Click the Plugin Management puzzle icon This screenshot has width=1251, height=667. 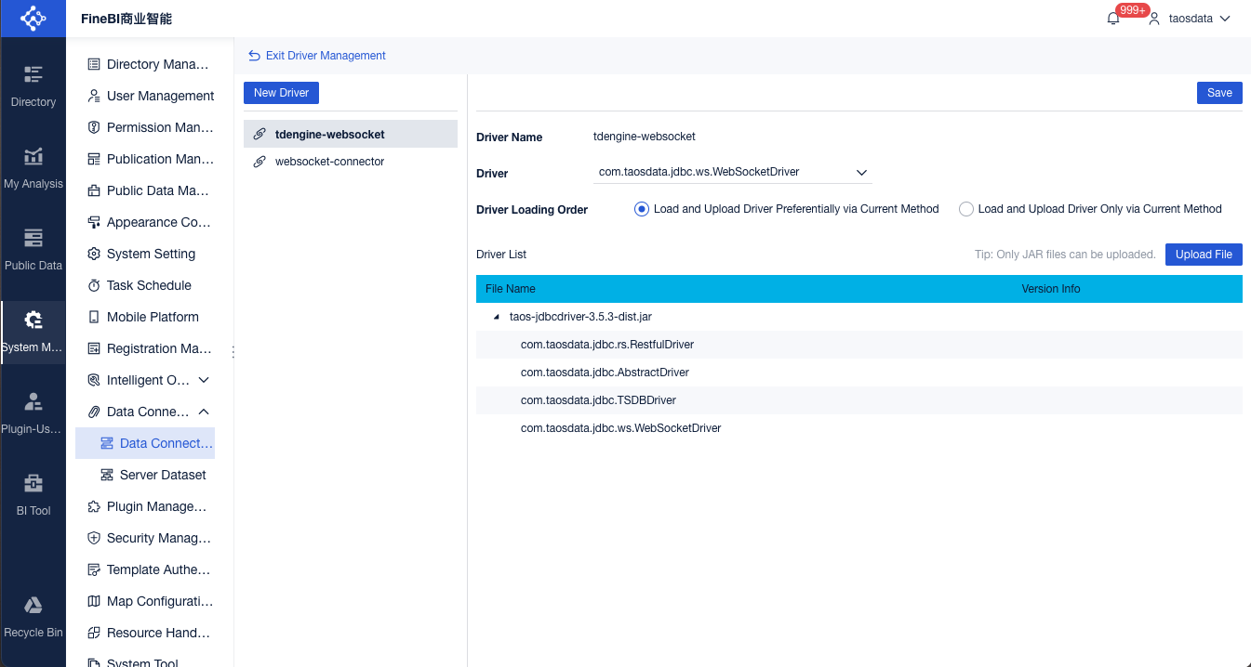[94, 506]
